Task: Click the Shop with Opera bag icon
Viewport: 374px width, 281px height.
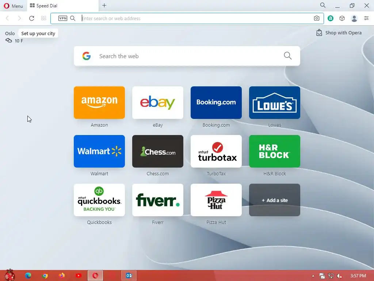Action: point(319,33)
